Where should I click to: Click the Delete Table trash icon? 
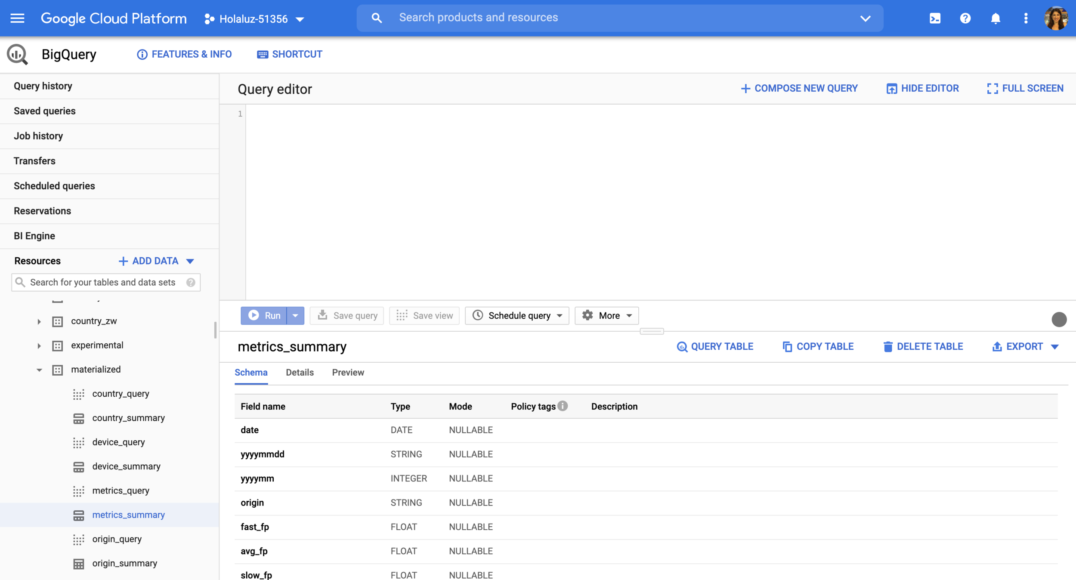tap(888, 347)
